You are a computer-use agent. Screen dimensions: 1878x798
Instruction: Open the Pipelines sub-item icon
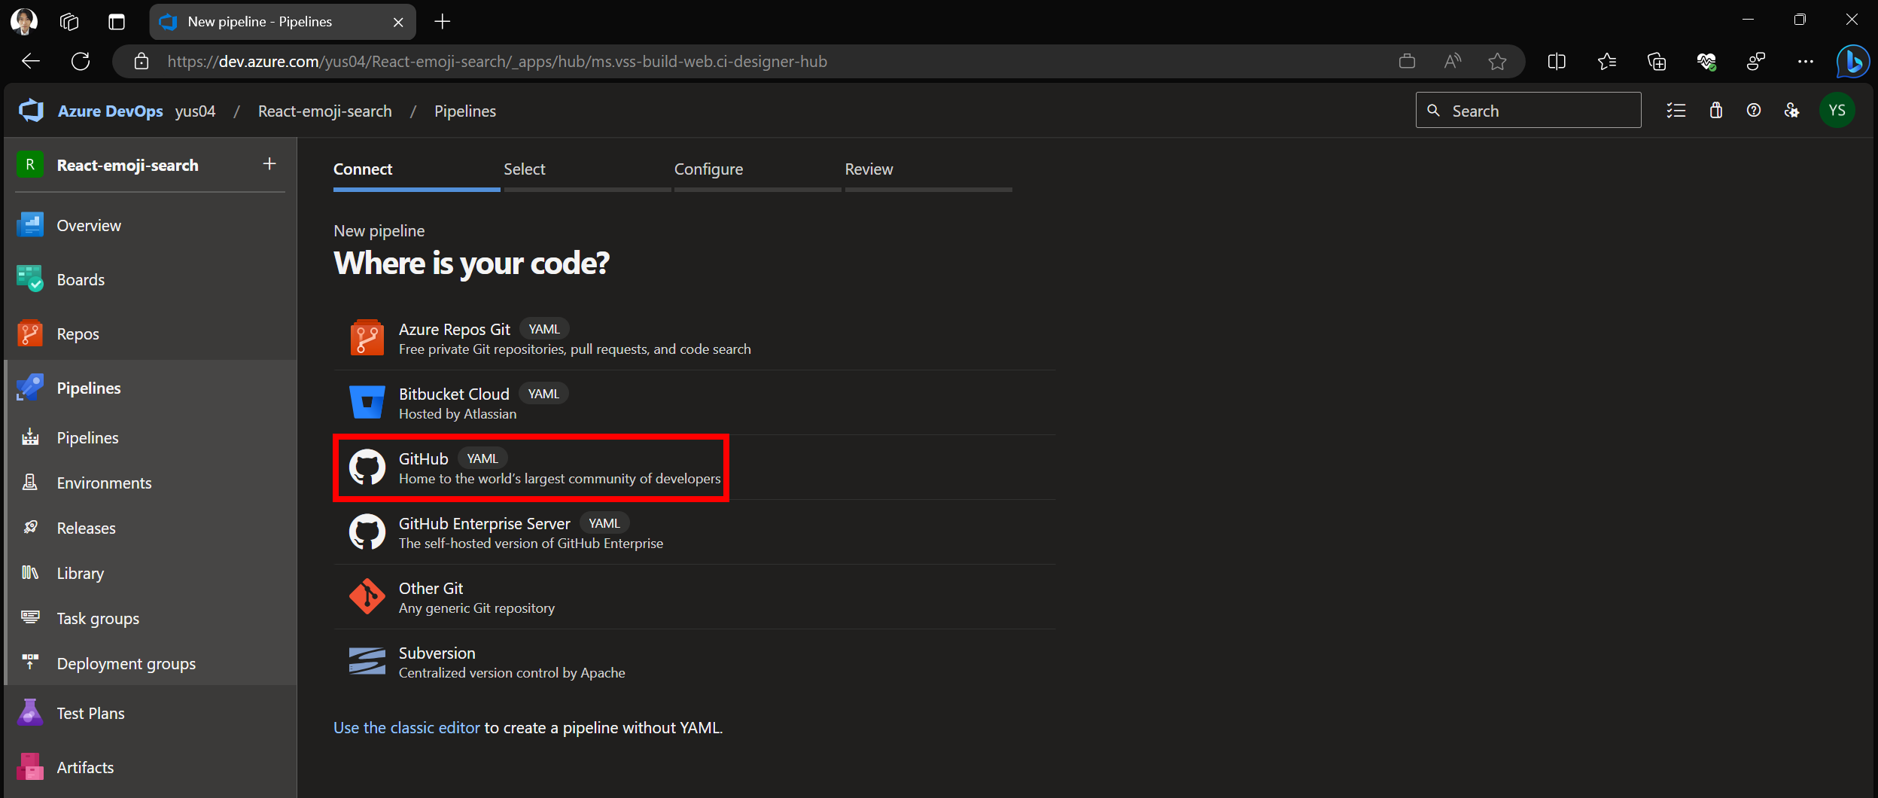point(30,437)
